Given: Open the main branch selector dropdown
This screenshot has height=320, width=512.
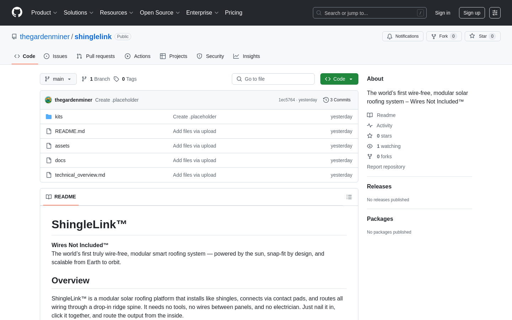Looking at the screenshot, I should point(58,79).
